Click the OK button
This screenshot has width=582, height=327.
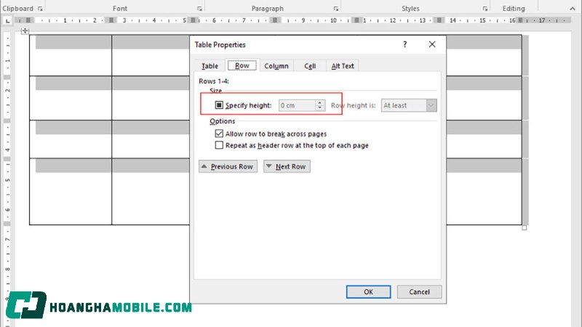click(x=368, y=291)
